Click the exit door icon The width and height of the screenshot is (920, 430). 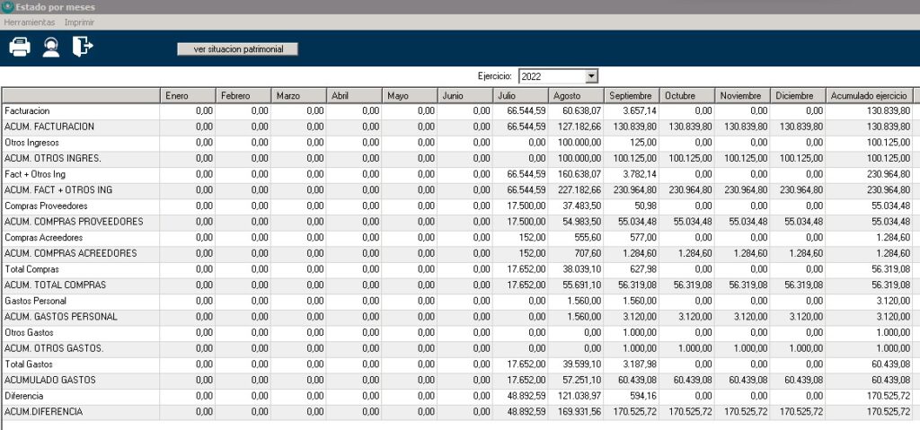[83, 47]
